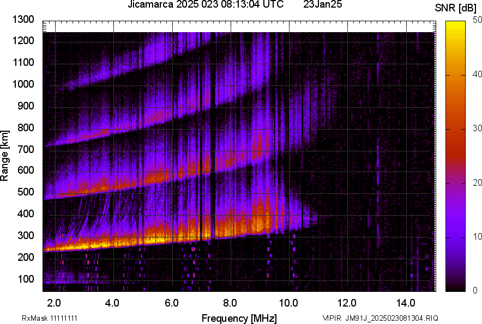Click the VIPIR .RIQ filename label

click(380, 318)
